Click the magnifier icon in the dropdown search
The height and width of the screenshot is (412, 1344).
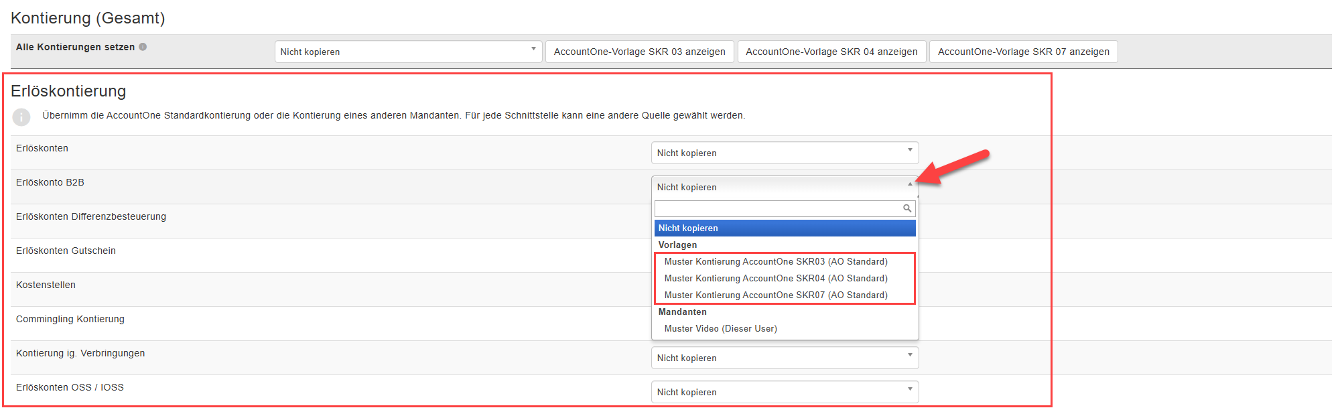tap(906, 208)
